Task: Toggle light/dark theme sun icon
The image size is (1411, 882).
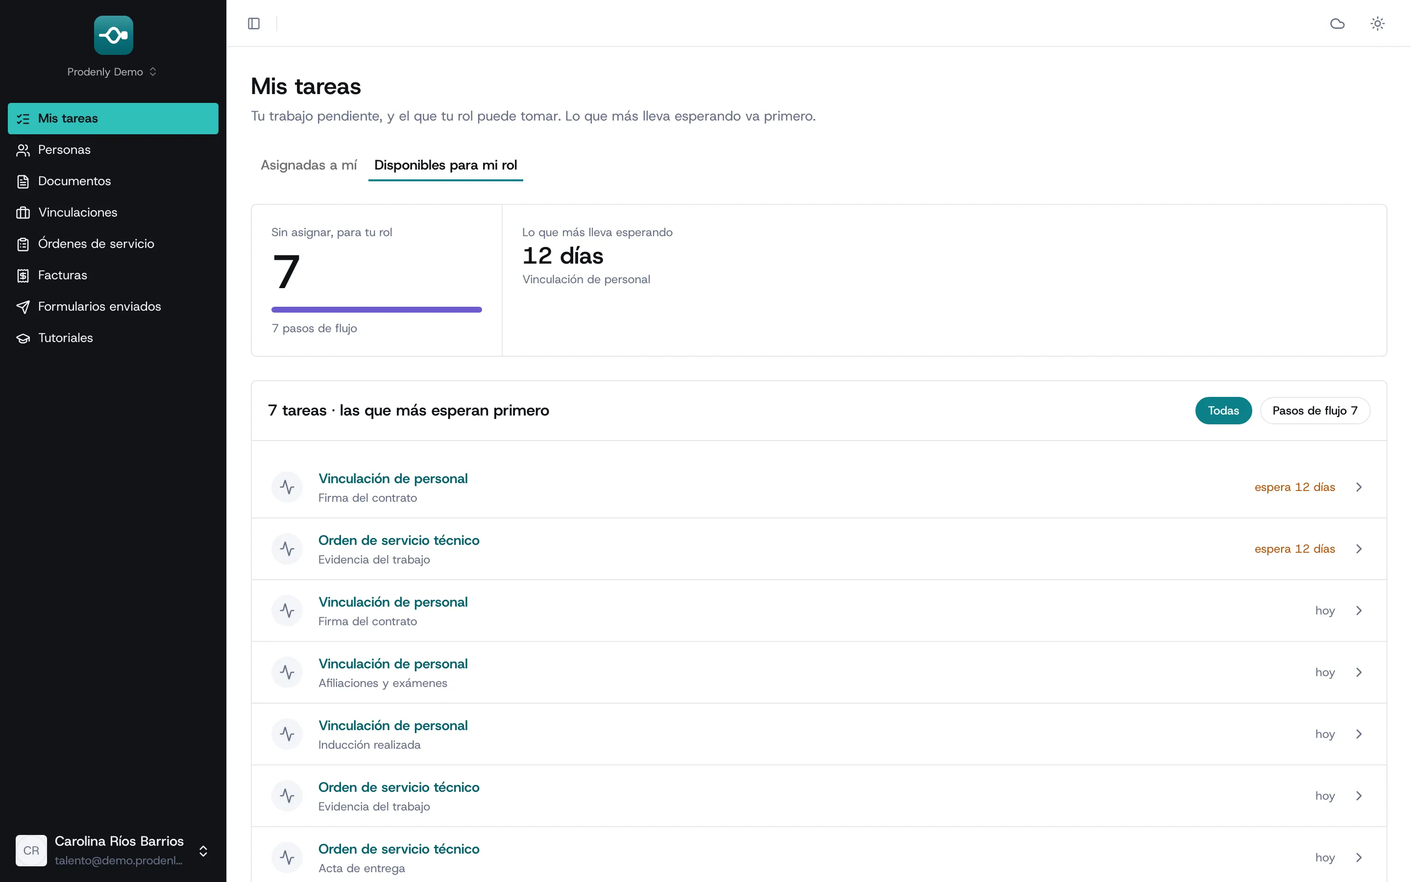Action: (1377, 24)
